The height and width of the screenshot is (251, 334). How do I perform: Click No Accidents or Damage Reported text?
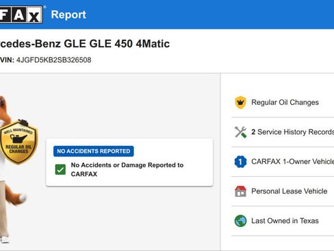[x=127, y=169]
